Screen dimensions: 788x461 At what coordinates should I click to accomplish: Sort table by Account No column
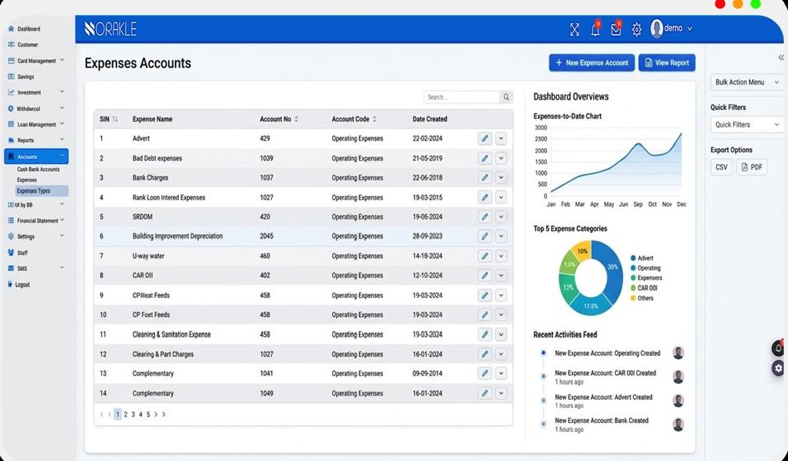296,119
